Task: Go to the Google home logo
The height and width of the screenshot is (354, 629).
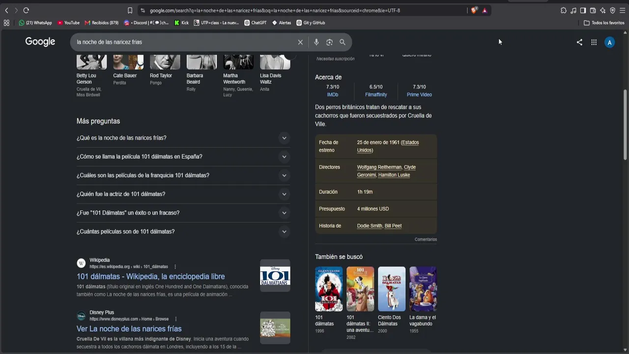Action: [40, 42]
